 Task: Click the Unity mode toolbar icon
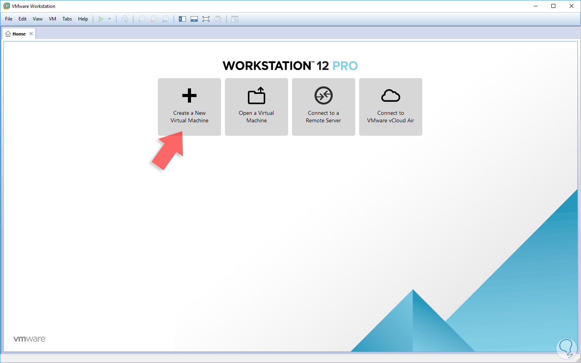point(218,19)
